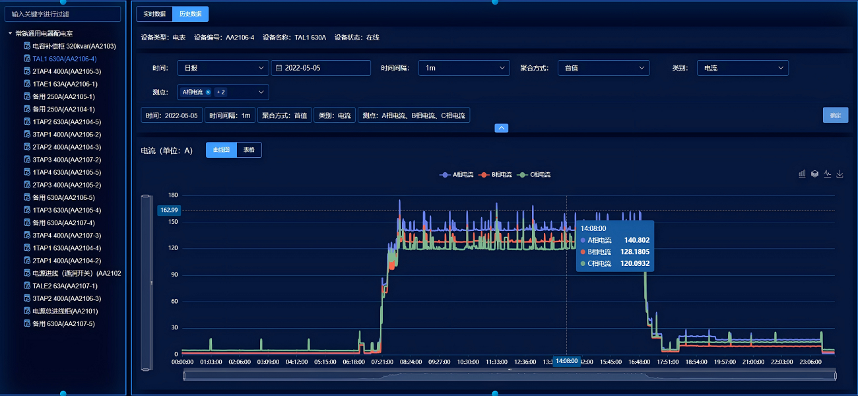858x396 pixels.
Task: Click the 162.99 y-axis pointer label
Action: coord(169,210)
